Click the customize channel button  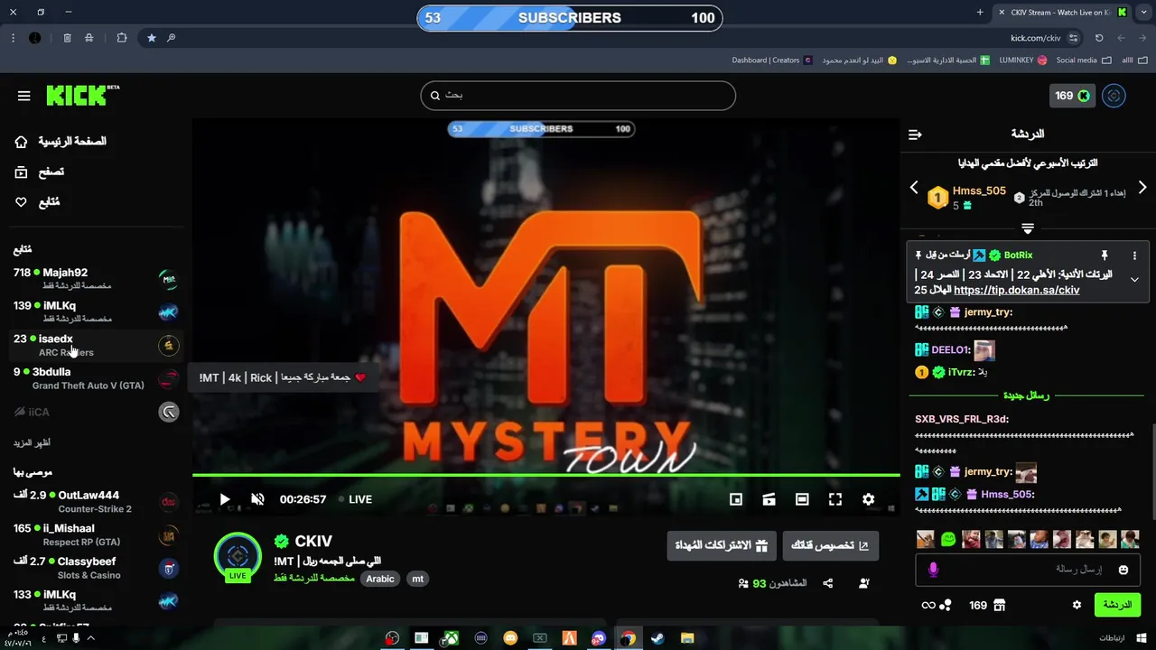[830, 545]
